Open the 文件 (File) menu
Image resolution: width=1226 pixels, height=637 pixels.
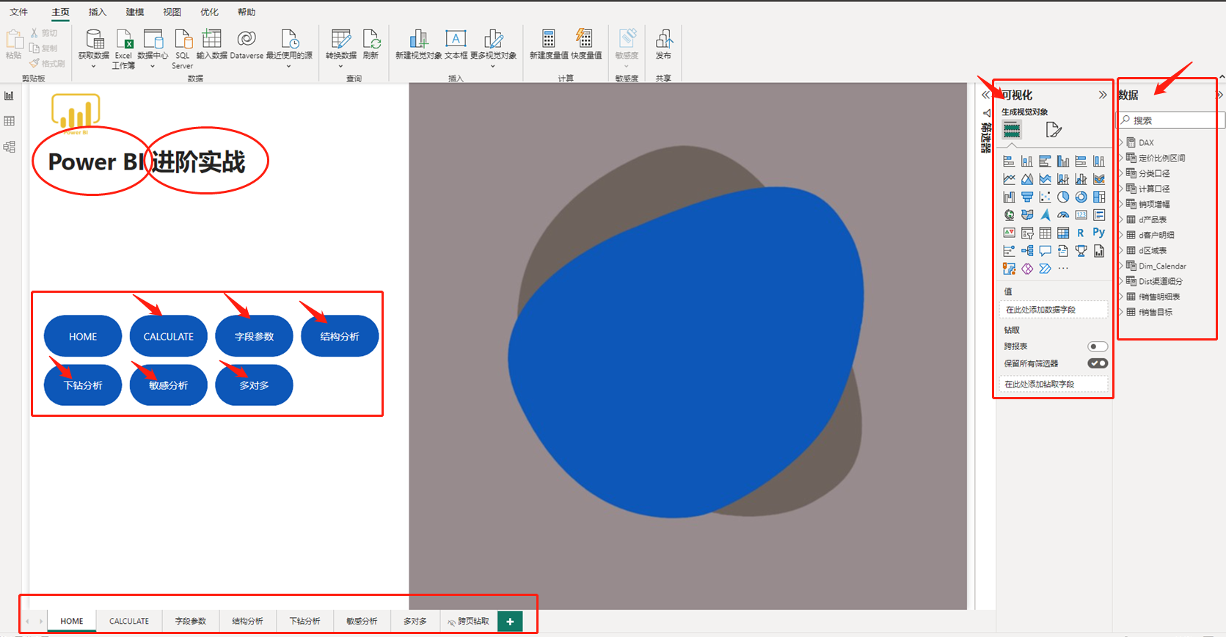(19, 12)
